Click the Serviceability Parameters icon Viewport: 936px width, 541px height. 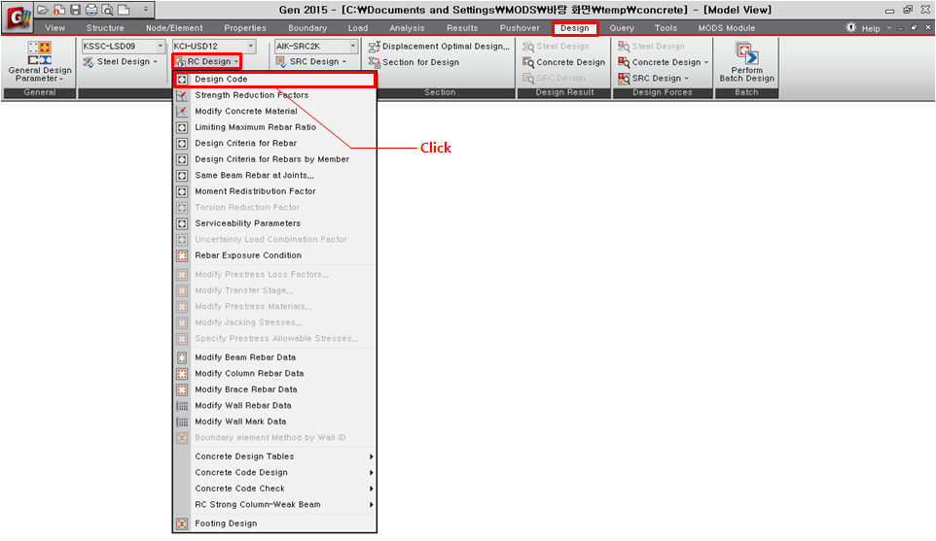[182, 223]
